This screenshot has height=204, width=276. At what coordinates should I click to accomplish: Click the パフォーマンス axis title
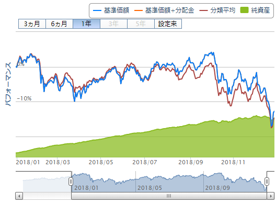(8, 84)
